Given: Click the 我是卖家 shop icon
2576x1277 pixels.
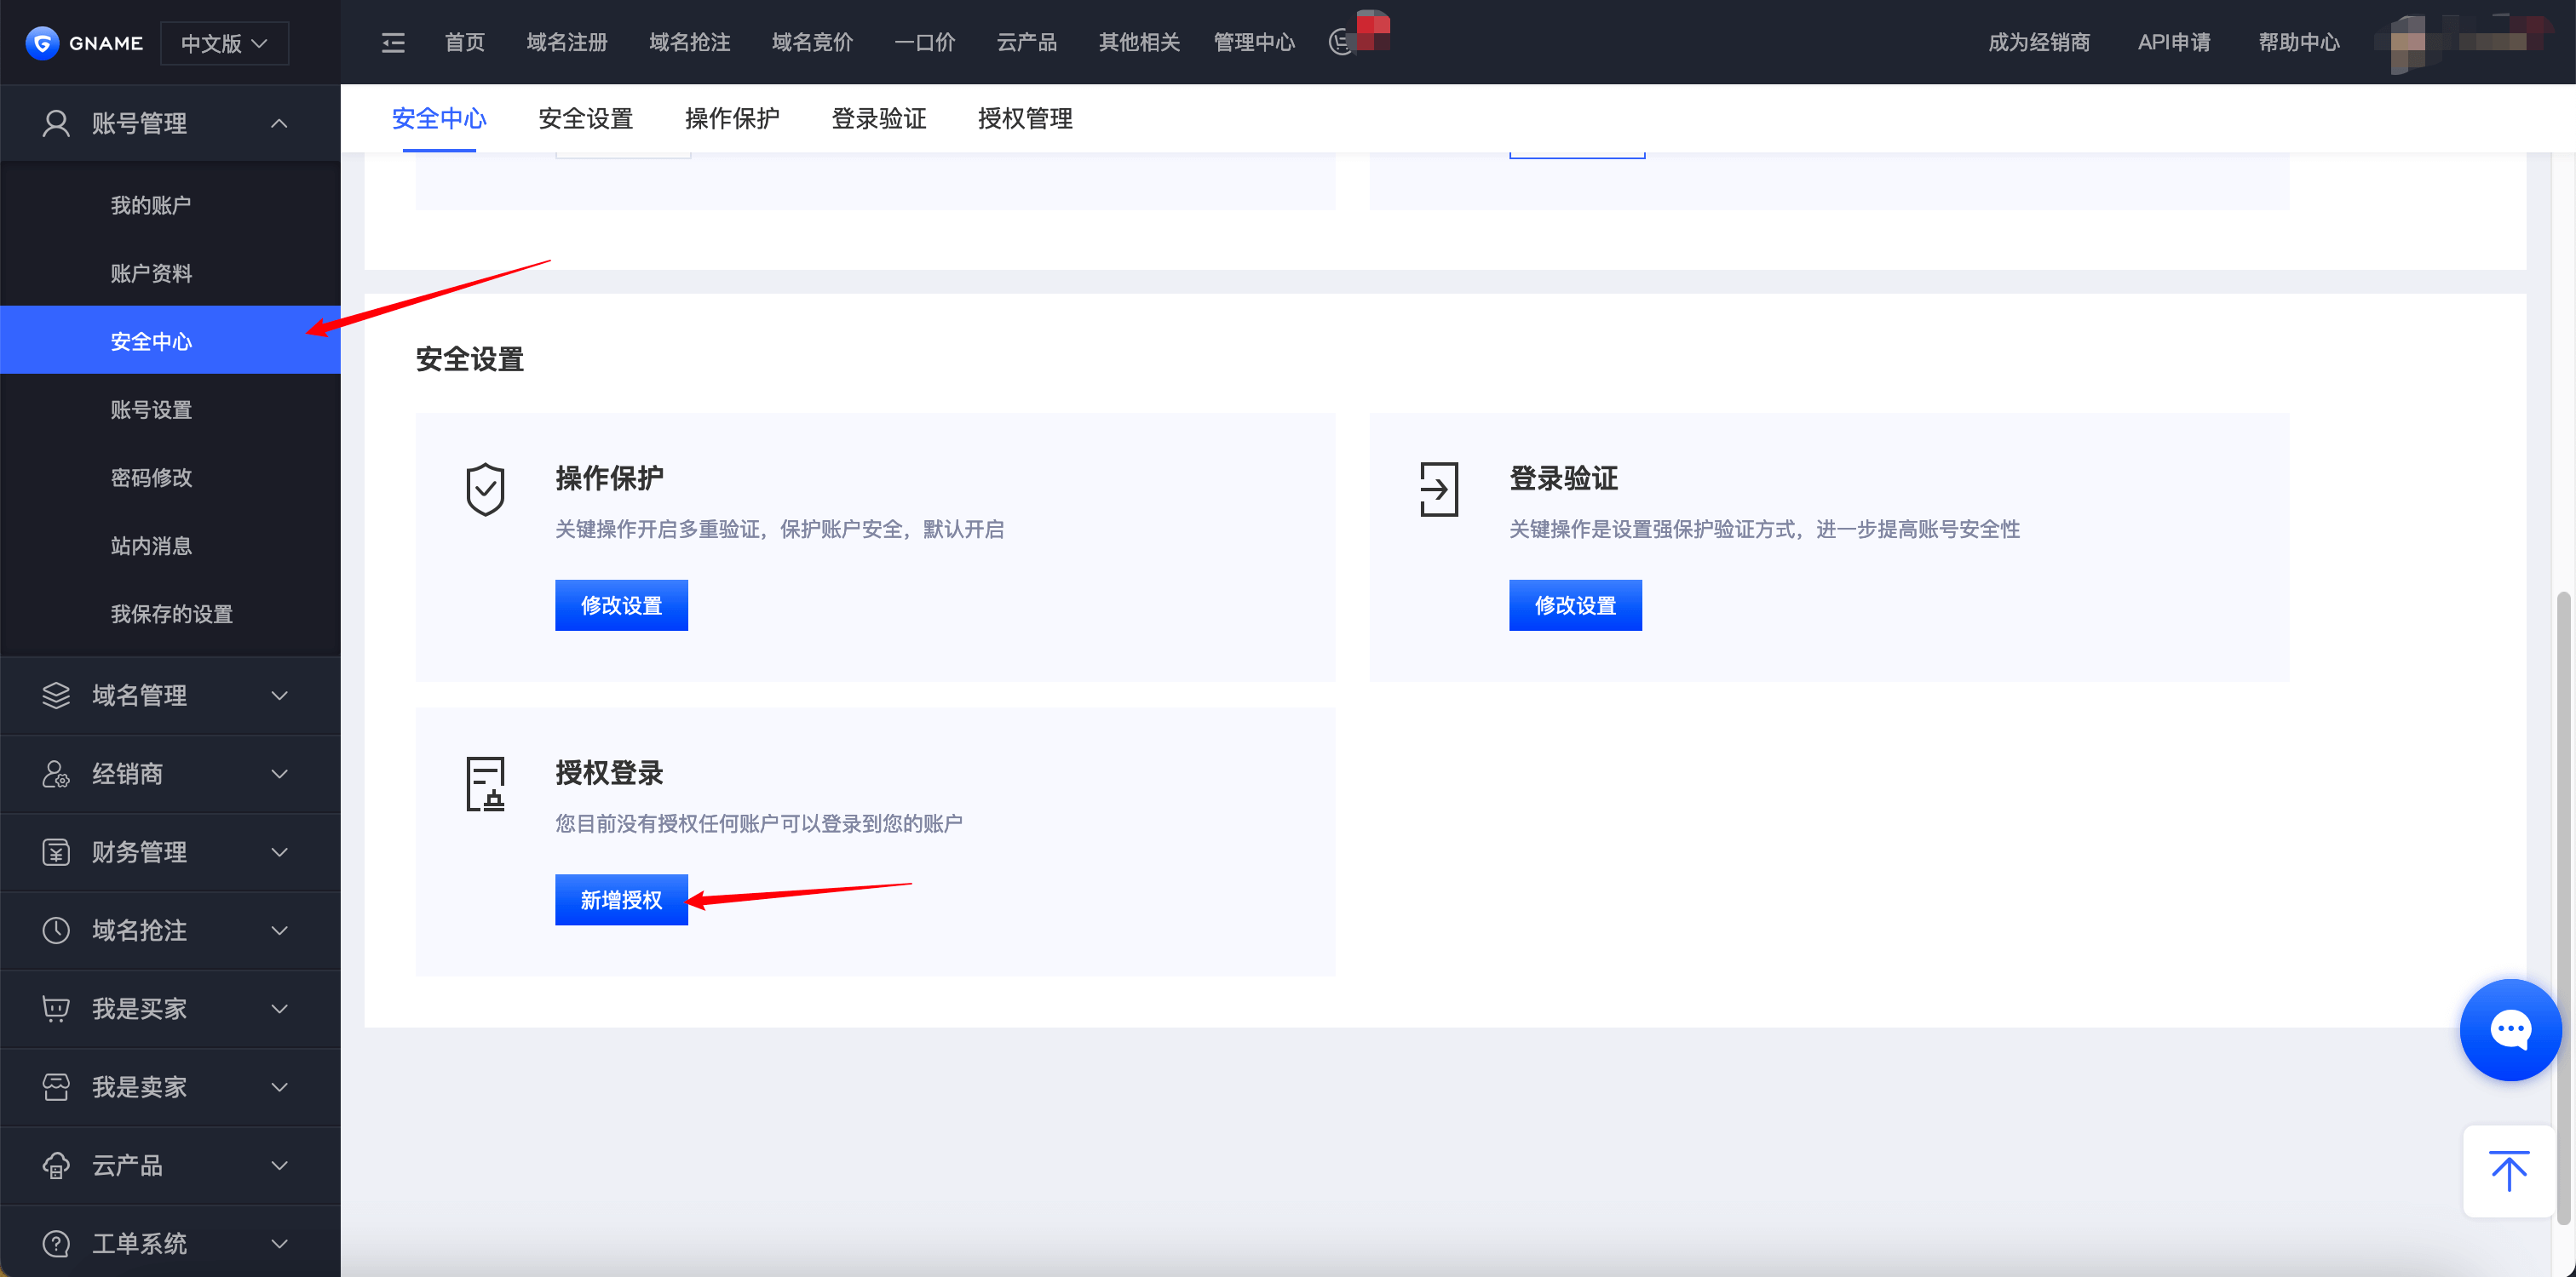Looking at the screenshot, I should click(56, 1086).
